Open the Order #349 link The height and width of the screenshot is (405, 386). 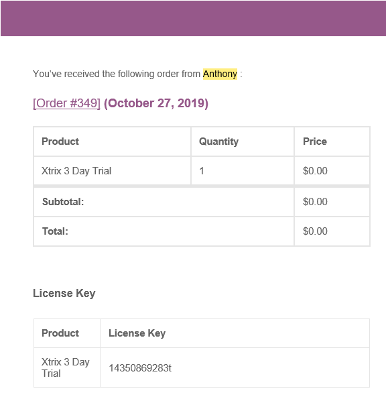coord(66,103)
